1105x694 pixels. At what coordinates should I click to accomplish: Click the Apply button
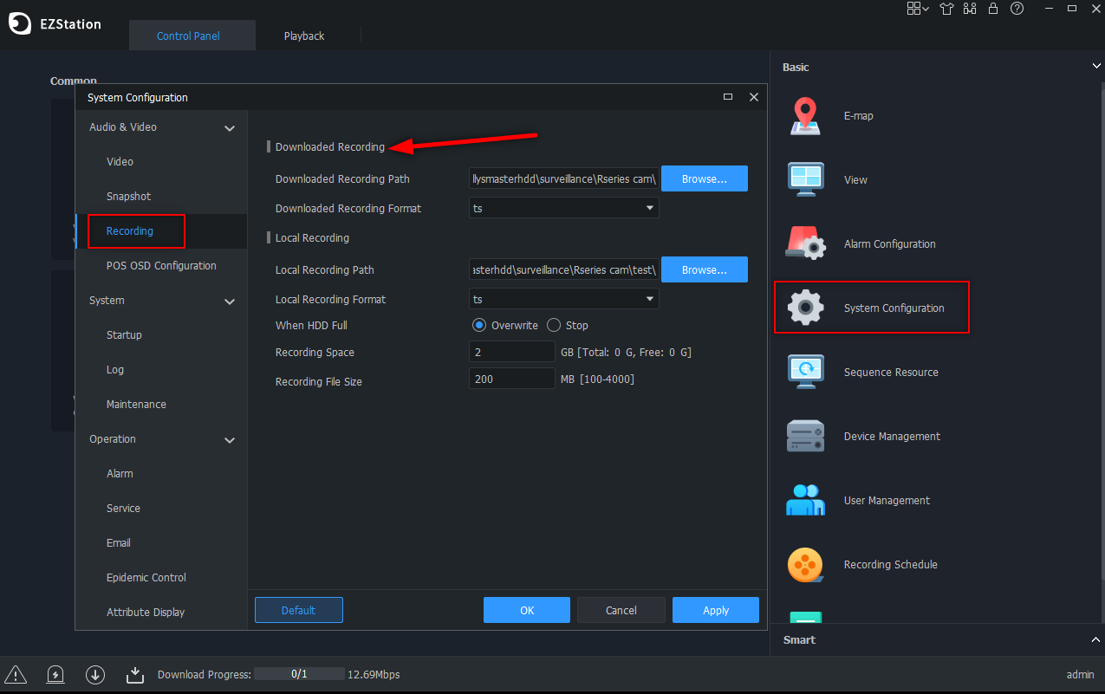(715, 610)
